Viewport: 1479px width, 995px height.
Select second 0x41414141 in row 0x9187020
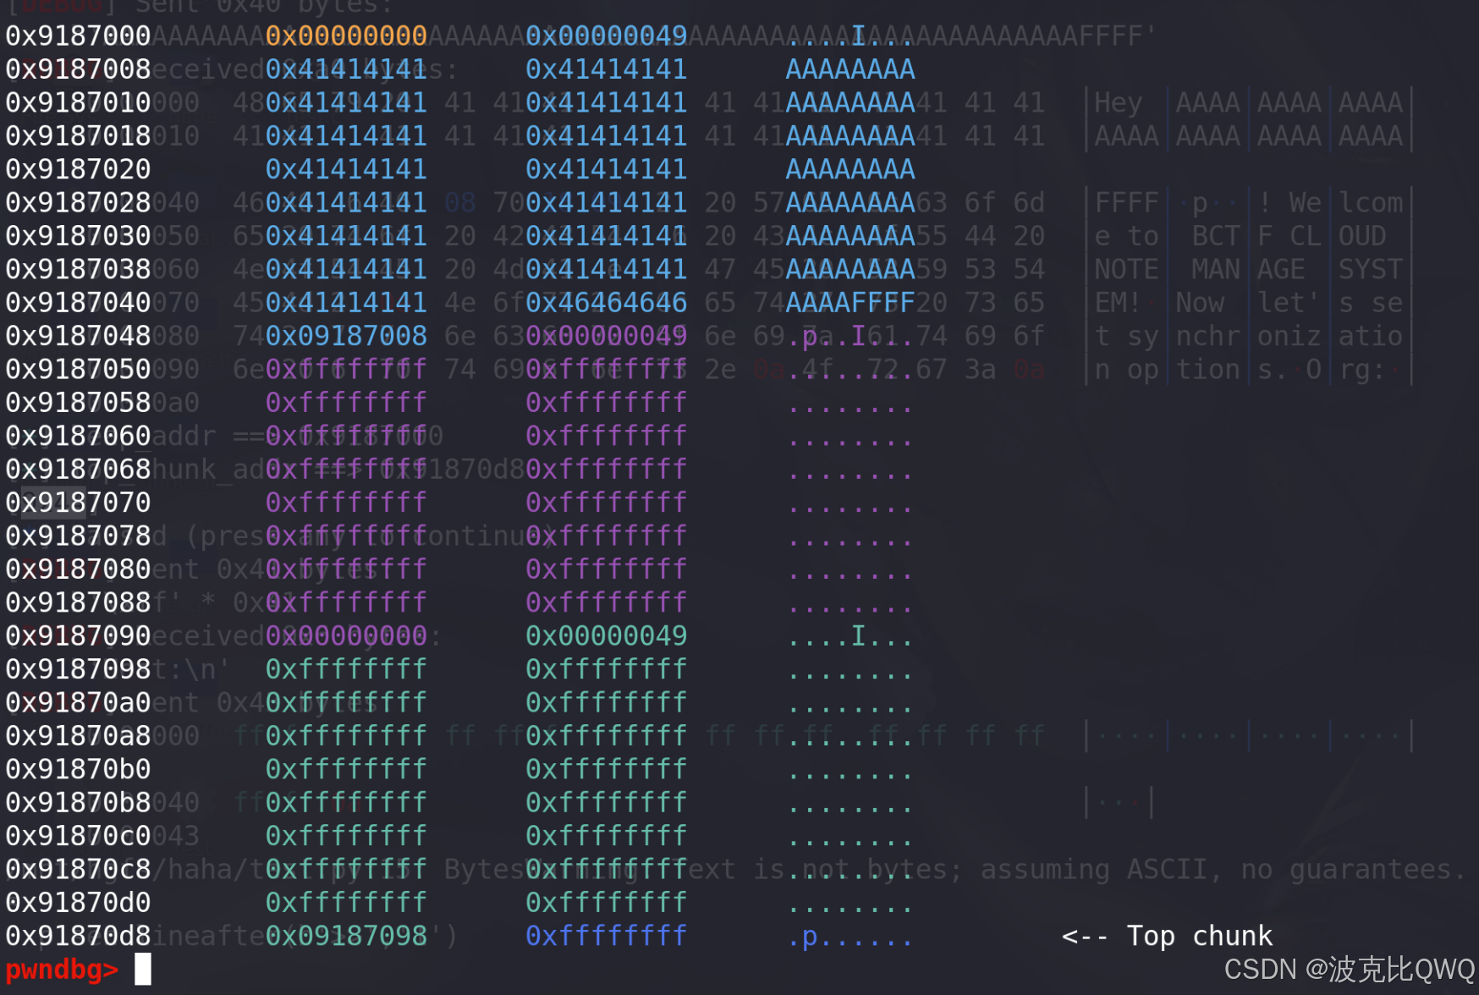(606, 169)
